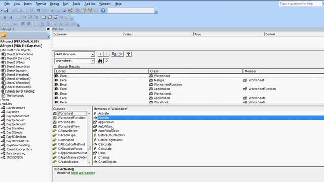
Task: Open Day4Collections module in project tree
Action: pos(16,136)
